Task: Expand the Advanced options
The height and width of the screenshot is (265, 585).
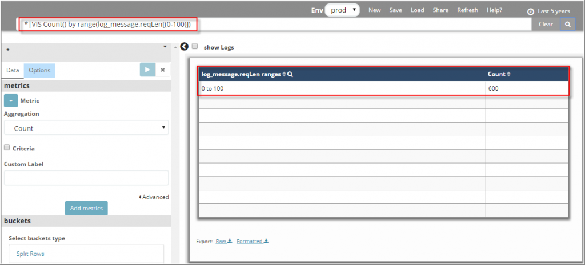Action: 154,197
